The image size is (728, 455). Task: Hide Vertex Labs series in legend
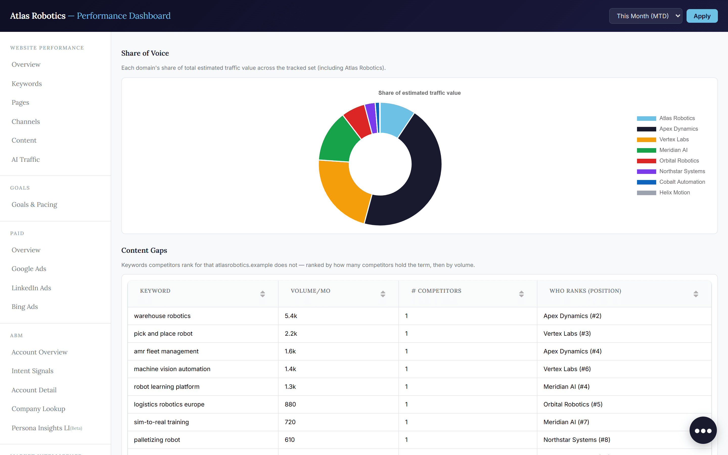(663, 139)
